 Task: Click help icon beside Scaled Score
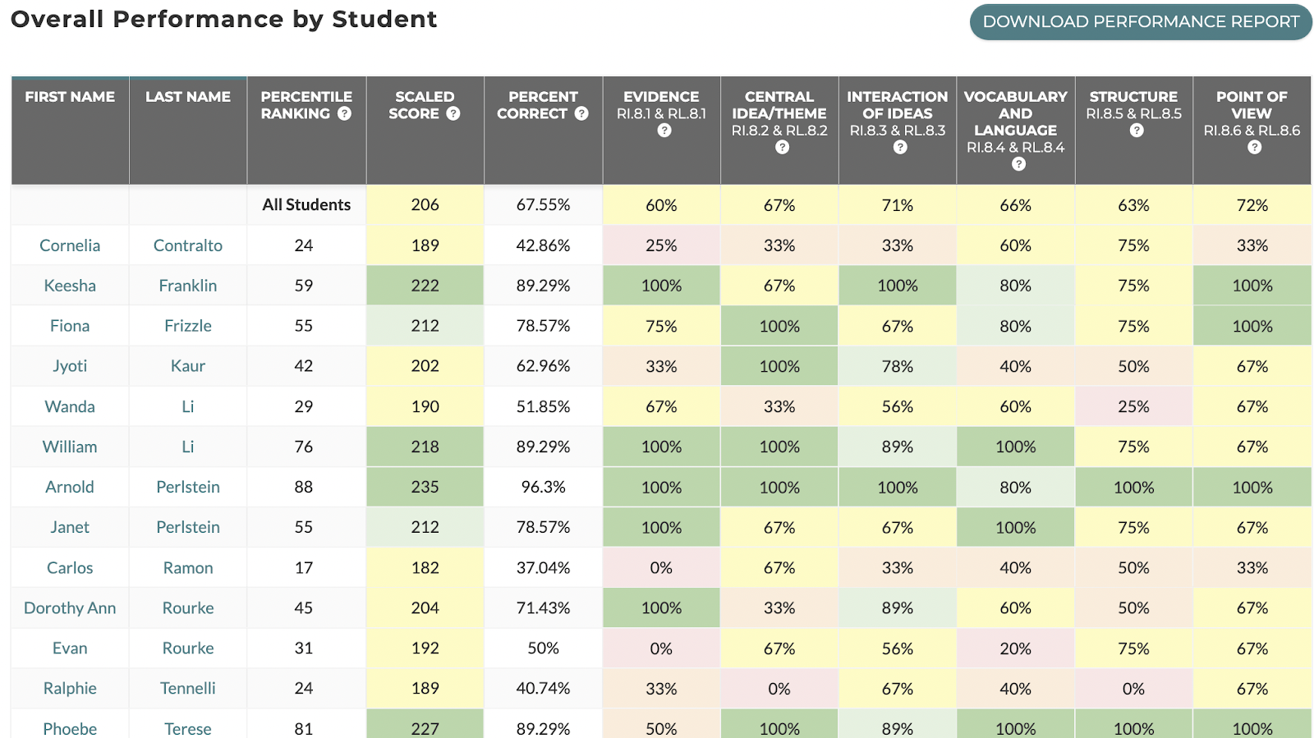(x=453, y=114)
